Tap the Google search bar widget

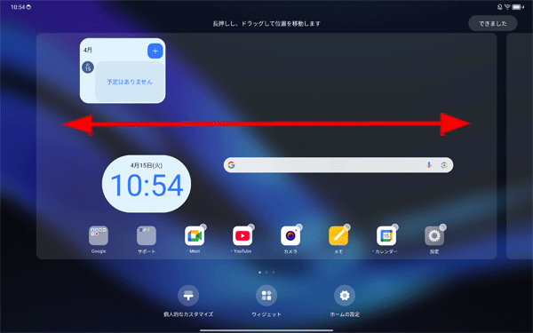coord(338,165)
